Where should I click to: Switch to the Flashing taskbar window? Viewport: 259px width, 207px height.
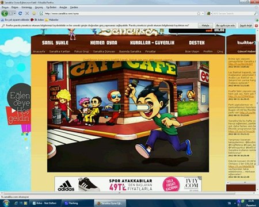[78, 203]
